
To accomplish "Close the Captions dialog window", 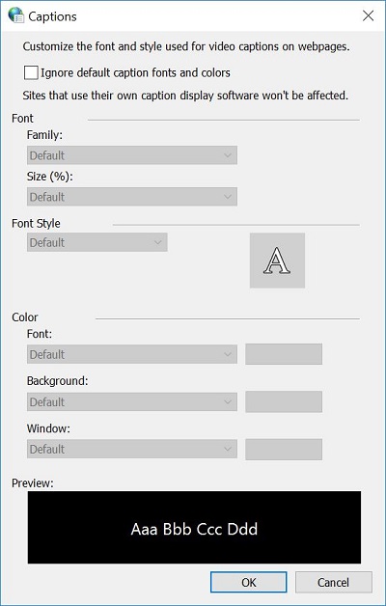I will click(x=368, y=15).
